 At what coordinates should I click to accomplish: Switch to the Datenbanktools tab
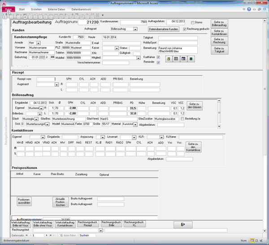(81, 9)
